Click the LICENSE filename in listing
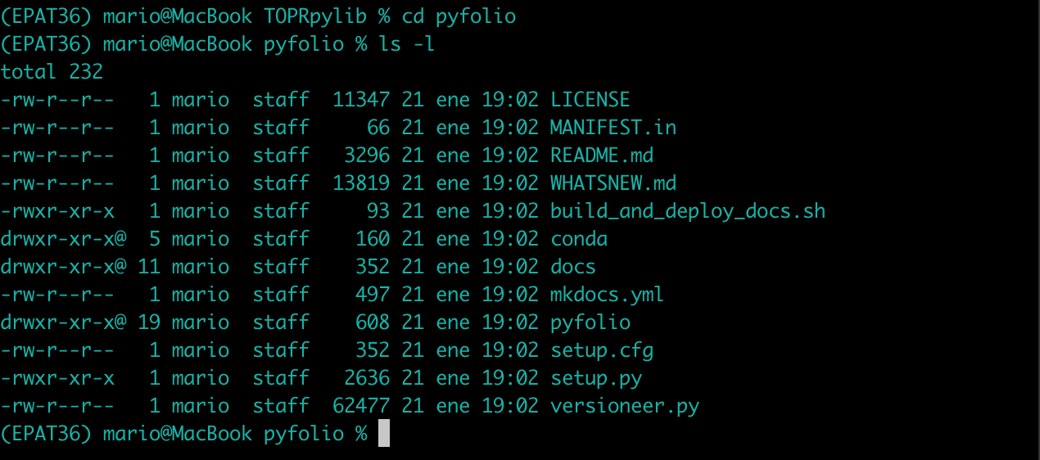The width and height of the screenshot is (1040, 460). [590, 100]
